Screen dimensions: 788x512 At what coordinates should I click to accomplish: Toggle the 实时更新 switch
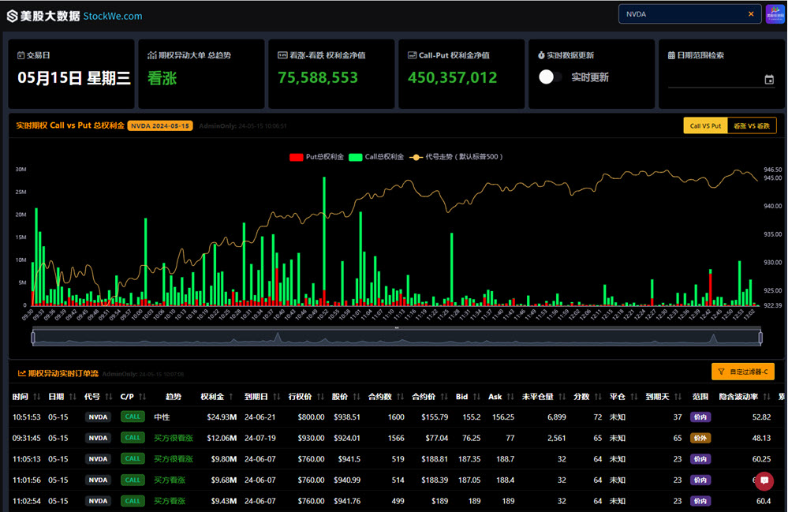(550, 77)
